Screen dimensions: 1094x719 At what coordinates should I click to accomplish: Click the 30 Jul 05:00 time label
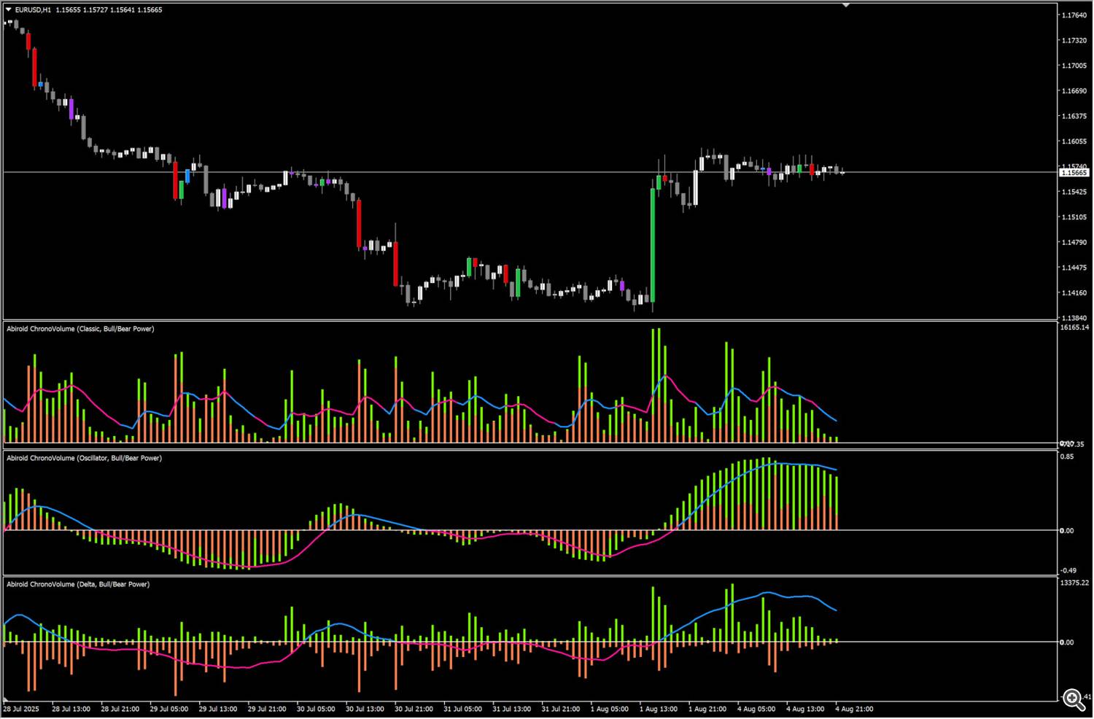[x=316, y=709]
